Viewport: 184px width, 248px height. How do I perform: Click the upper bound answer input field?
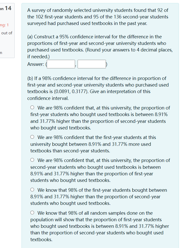91,64
